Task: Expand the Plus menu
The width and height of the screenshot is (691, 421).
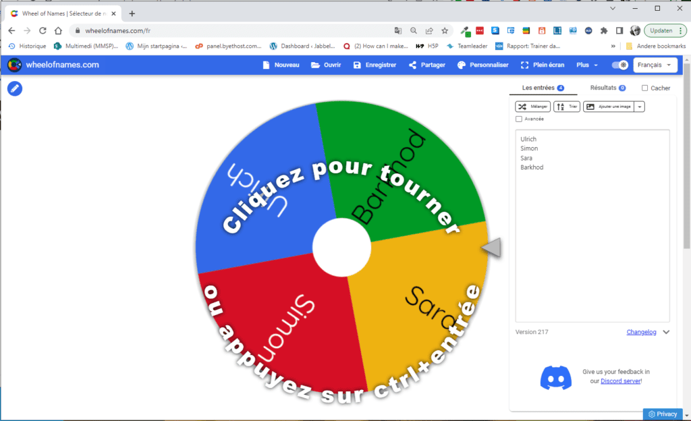Action: [x=587, y=65]
